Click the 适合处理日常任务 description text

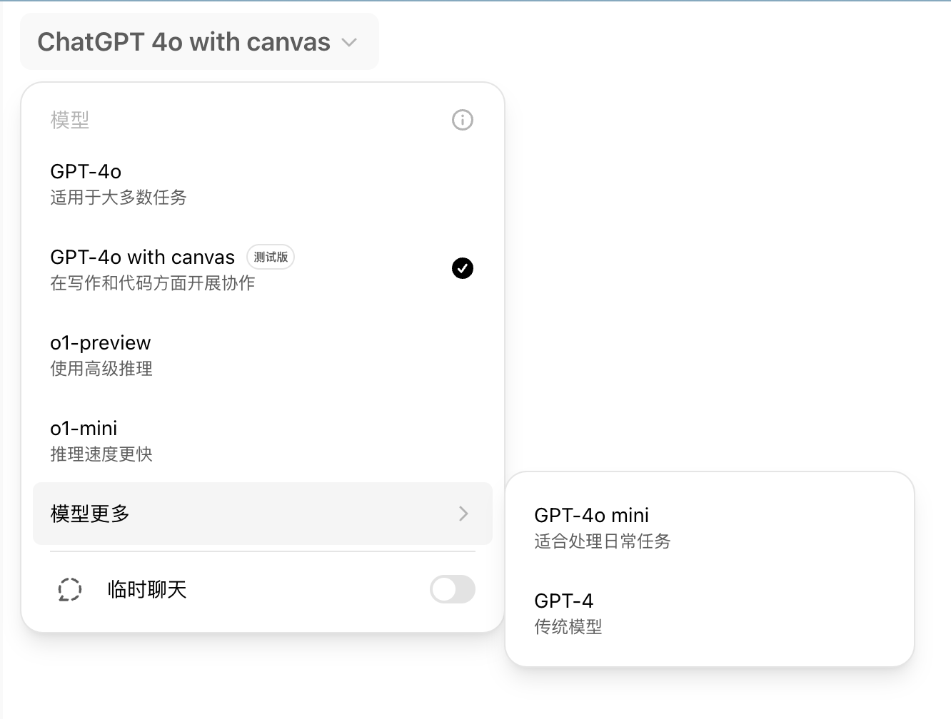coord(603,541)
